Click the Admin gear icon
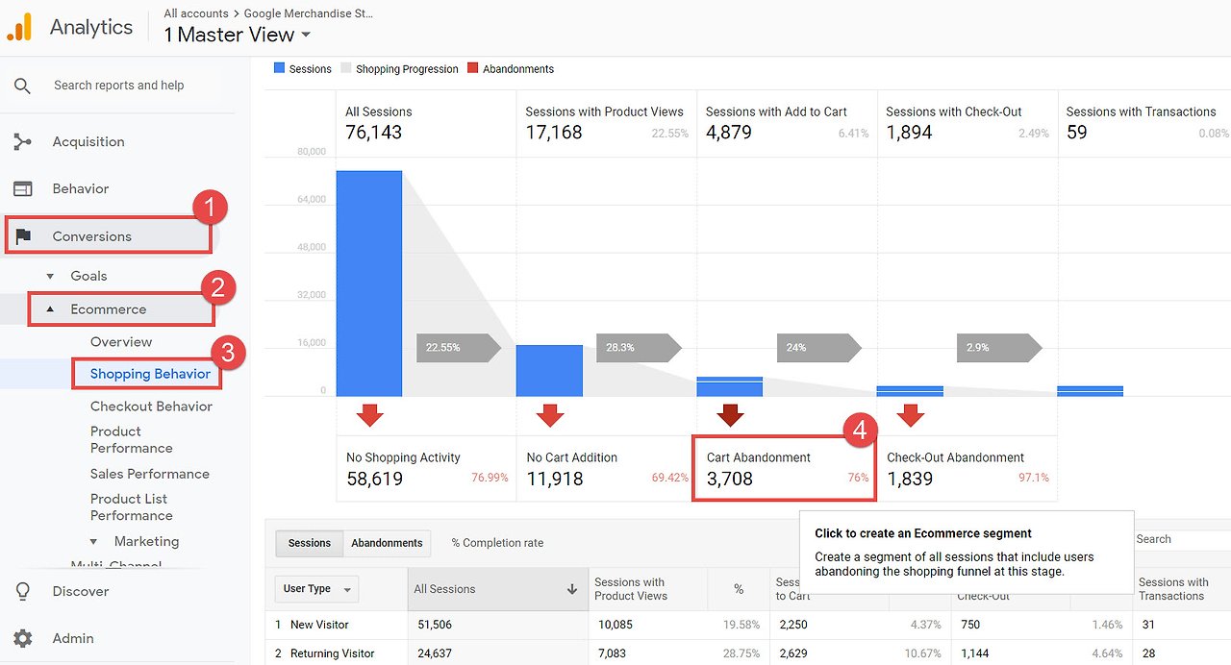The image size is (1231, 665). tap(23, 638)
